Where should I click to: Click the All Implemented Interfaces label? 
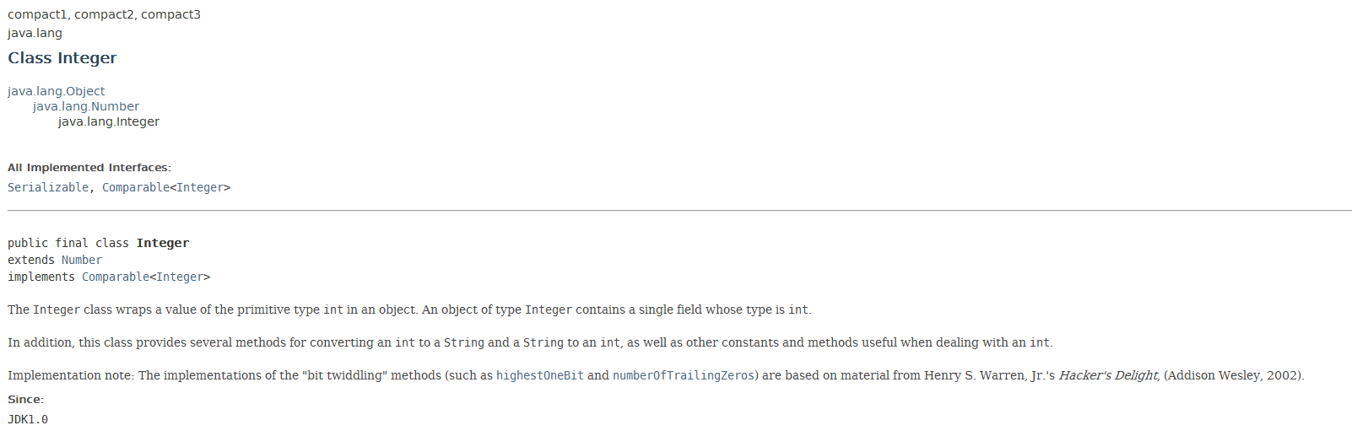(x=89, y=168)
